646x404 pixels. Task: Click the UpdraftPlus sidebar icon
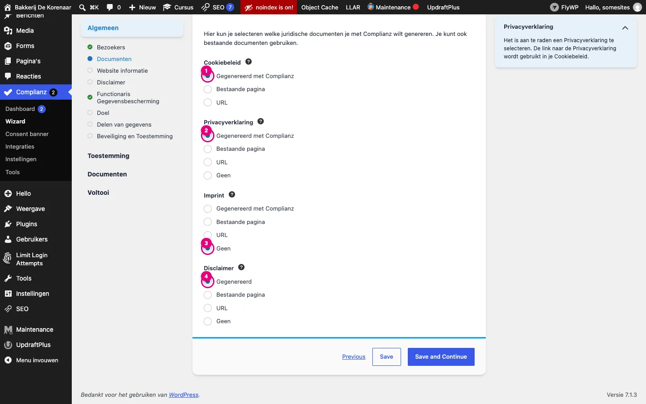point(8,345)
